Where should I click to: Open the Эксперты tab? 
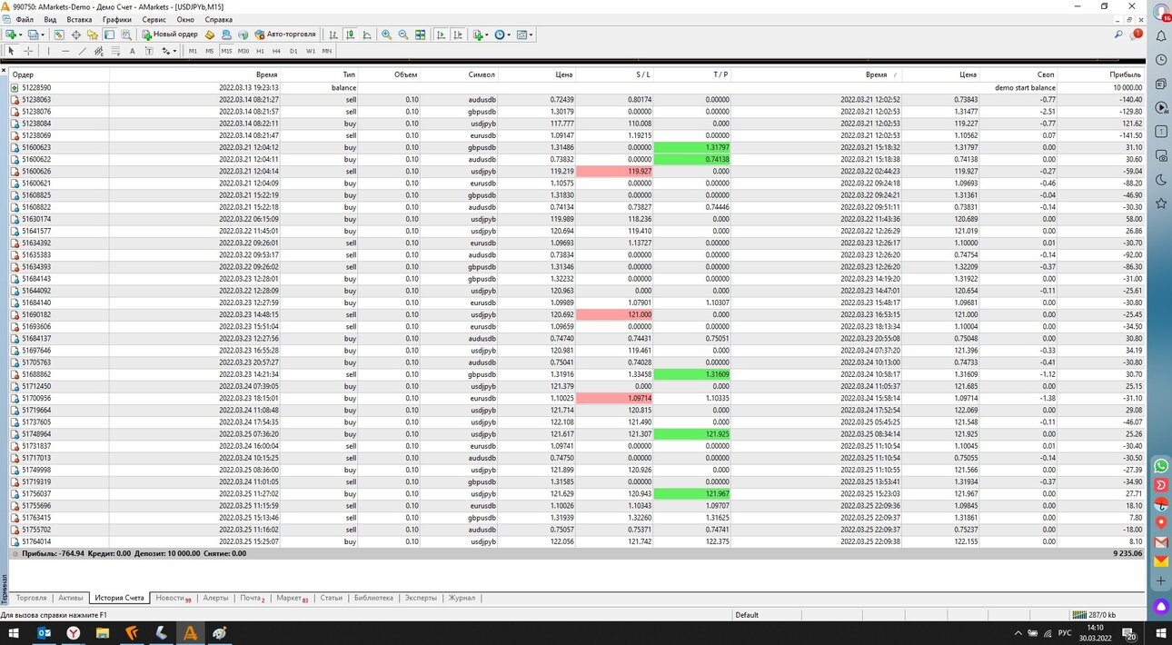coord(421,598)
